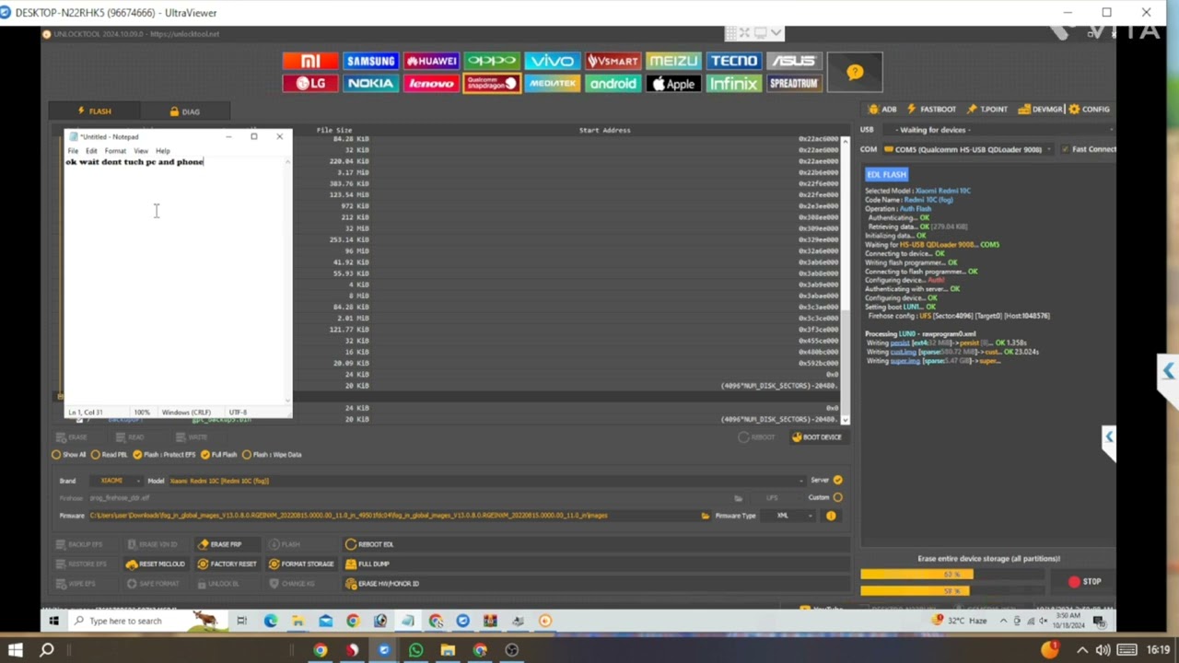Viewport: 1179px width, 663px height.
Task: Open the Brand XIAOMI dropdown
Action: 117,481
